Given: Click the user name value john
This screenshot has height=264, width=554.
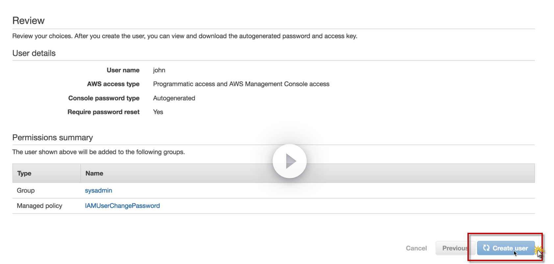Looking at the screenshot, I should [159, 70].
